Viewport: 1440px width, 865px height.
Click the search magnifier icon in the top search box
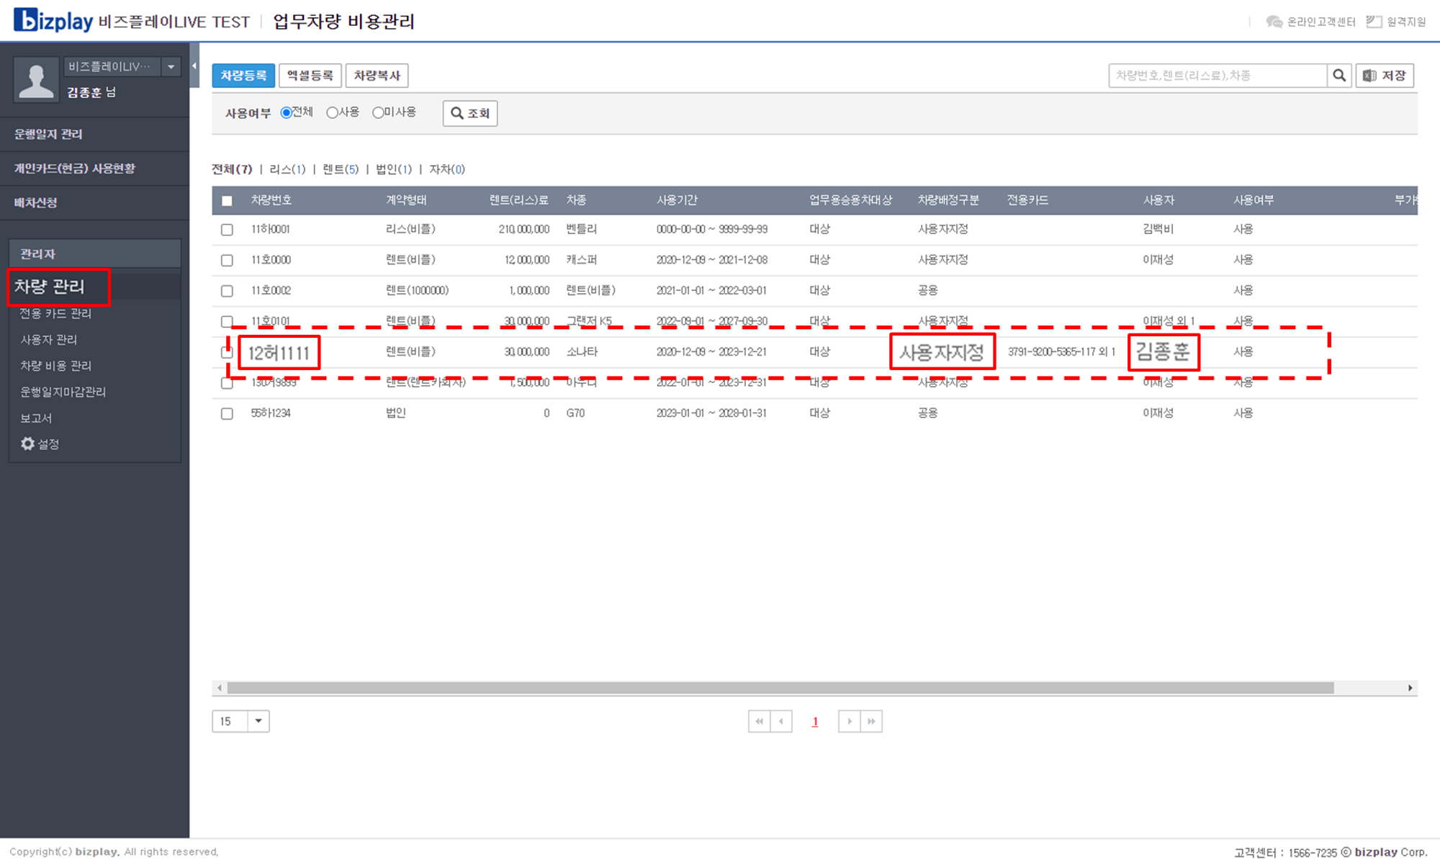(x=1339, y=76)
